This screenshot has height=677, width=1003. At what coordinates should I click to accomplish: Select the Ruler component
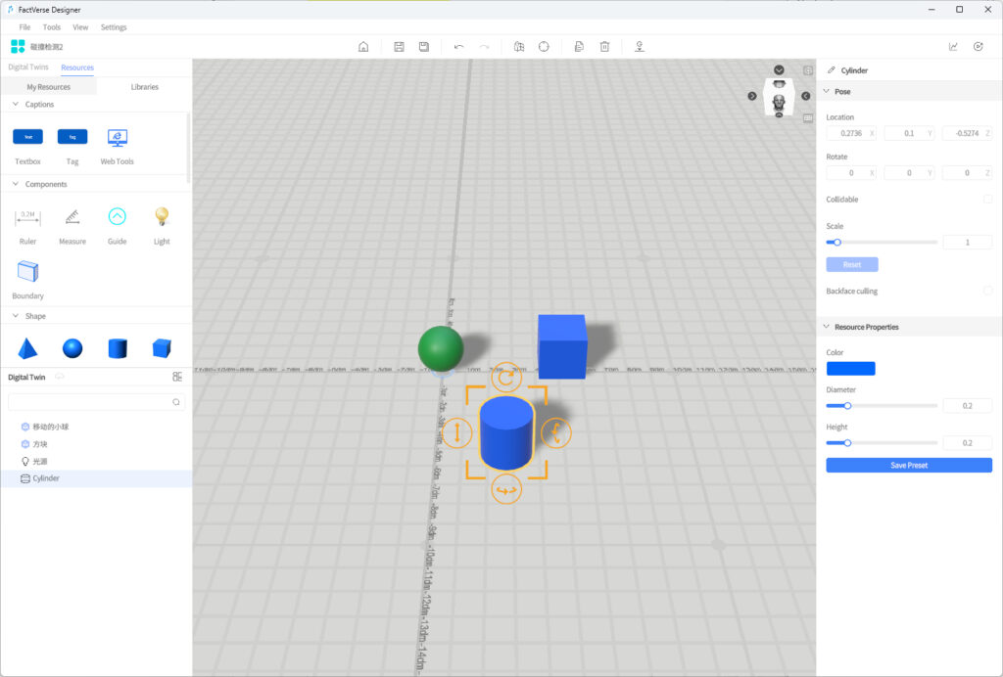(27, 218)
